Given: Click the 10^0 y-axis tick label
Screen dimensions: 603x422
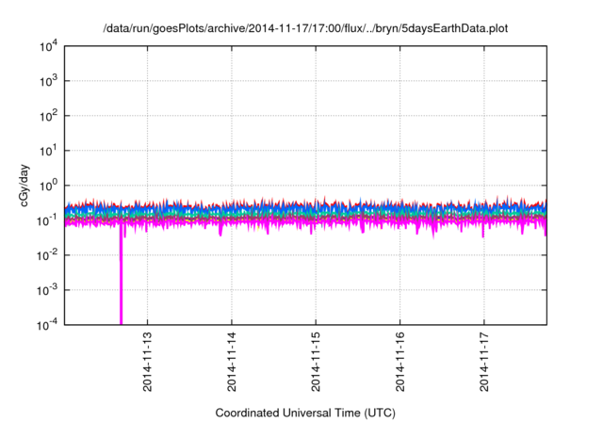Looking at the screenshot, I should (48, 186).
